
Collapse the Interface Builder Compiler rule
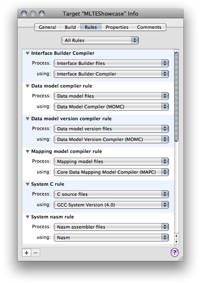click(27, 53)
